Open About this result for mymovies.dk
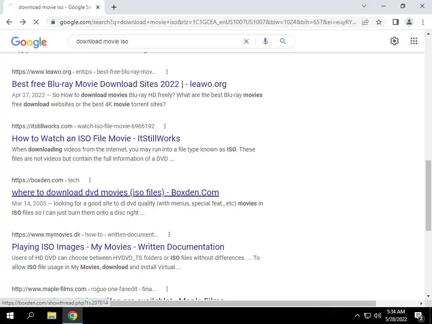 tap(169, 235)
